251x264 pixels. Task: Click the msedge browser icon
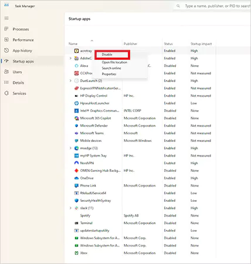click(76, 148)
